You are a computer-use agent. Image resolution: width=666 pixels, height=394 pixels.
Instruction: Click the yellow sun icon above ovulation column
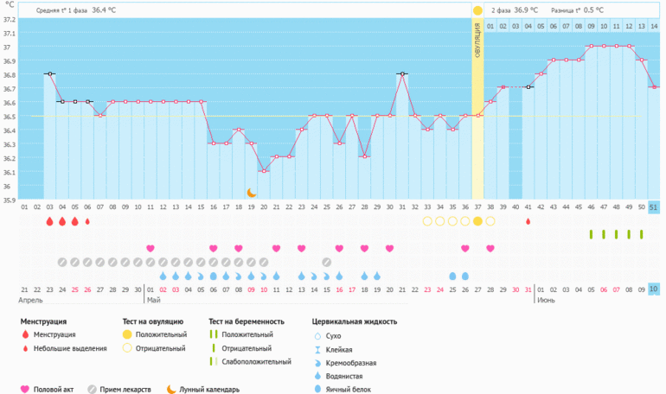tap(477, 10)
